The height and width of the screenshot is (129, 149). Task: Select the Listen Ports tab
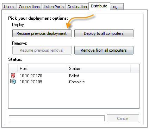(54, 7)
